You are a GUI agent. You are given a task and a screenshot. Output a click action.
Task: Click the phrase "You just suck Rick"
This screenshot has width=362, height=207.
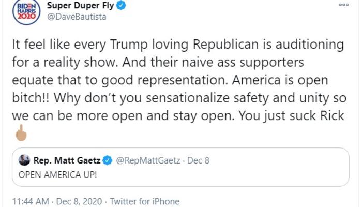coord(301,116)
